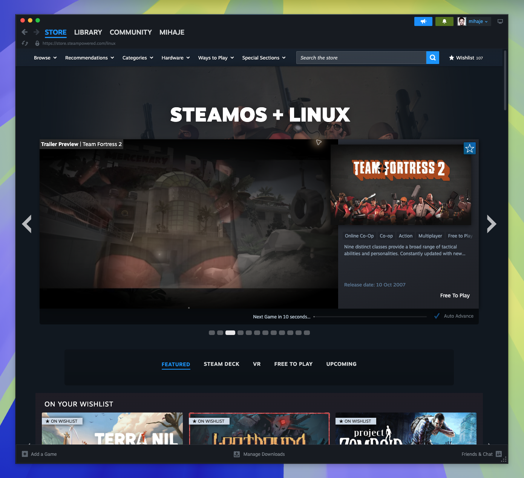Viewport: 524px width, 478px height.
Task: Add Team Fortress 2 to wishlist with star icon
Action: coord(470,148)
